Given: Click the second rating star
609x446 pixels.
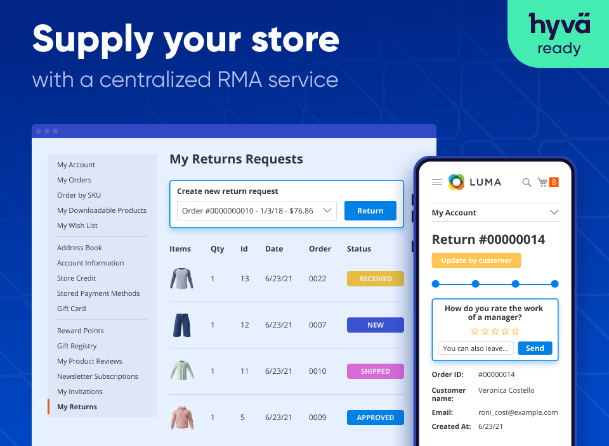Looking at the screenshot, I should [x=485, y=331].
